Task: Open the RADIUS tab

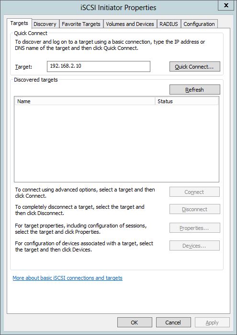Action: point(169,24)
